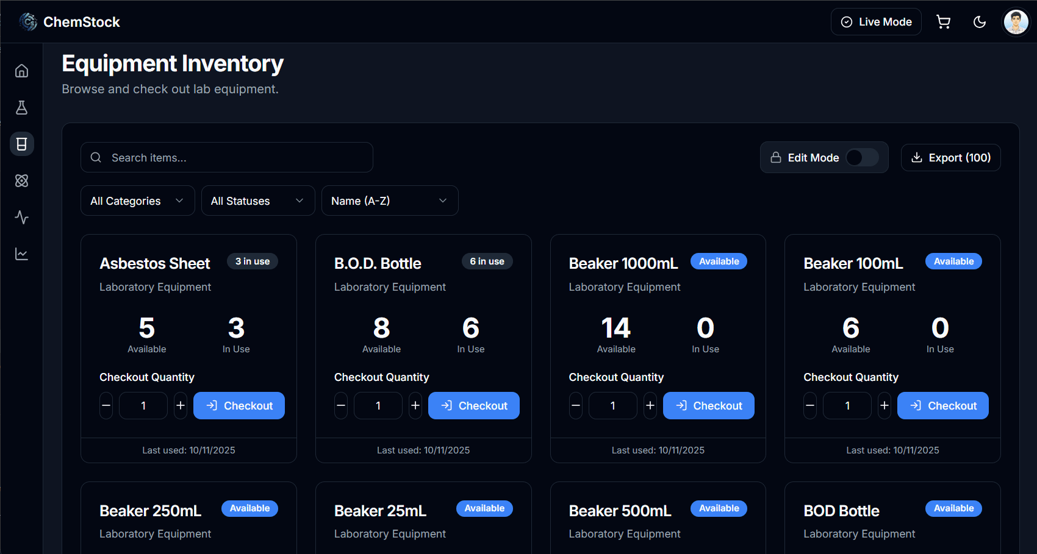Click the Available badge on Beaker 250mL

pos(249,508)
